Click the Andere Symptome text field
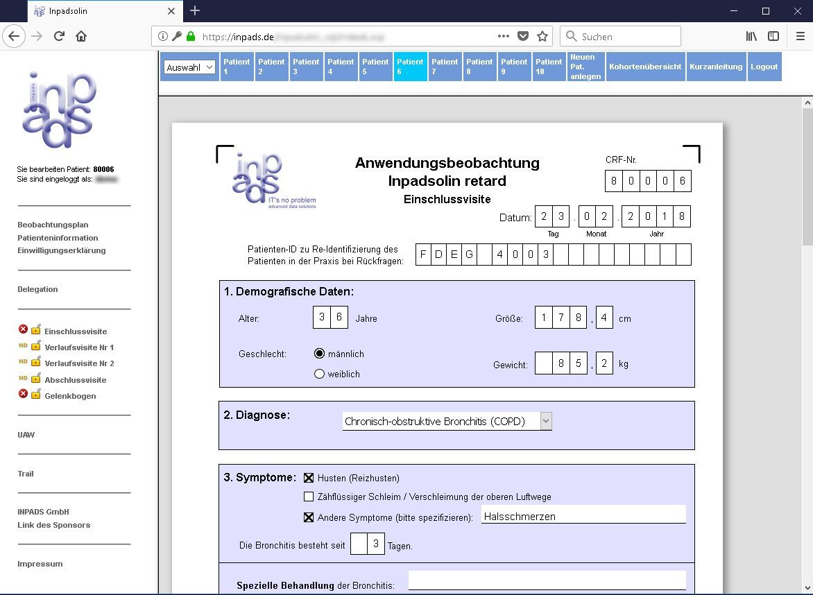Image resolution: width=813 pixels, height=595 pixels. click(583, 515)
